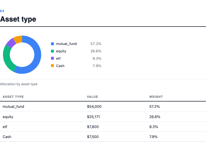Click the 7.9% weight table cell
This screenshot has height=142, width=206.
pyautogui.click(x=153, y=137)
